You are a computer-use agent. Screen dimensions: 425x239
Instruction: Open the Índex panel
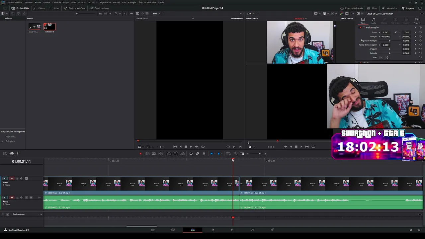point(55,8)
